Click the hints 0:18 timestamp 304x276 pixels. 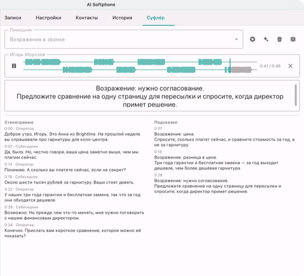[158, 152]
